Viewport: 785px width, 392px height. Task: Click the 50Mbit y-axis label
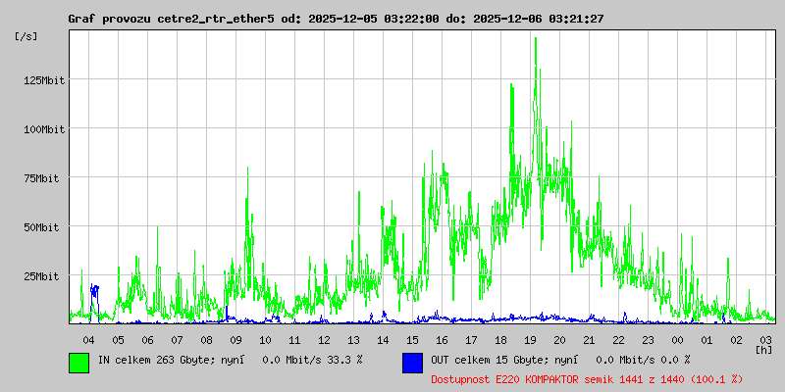41,226
